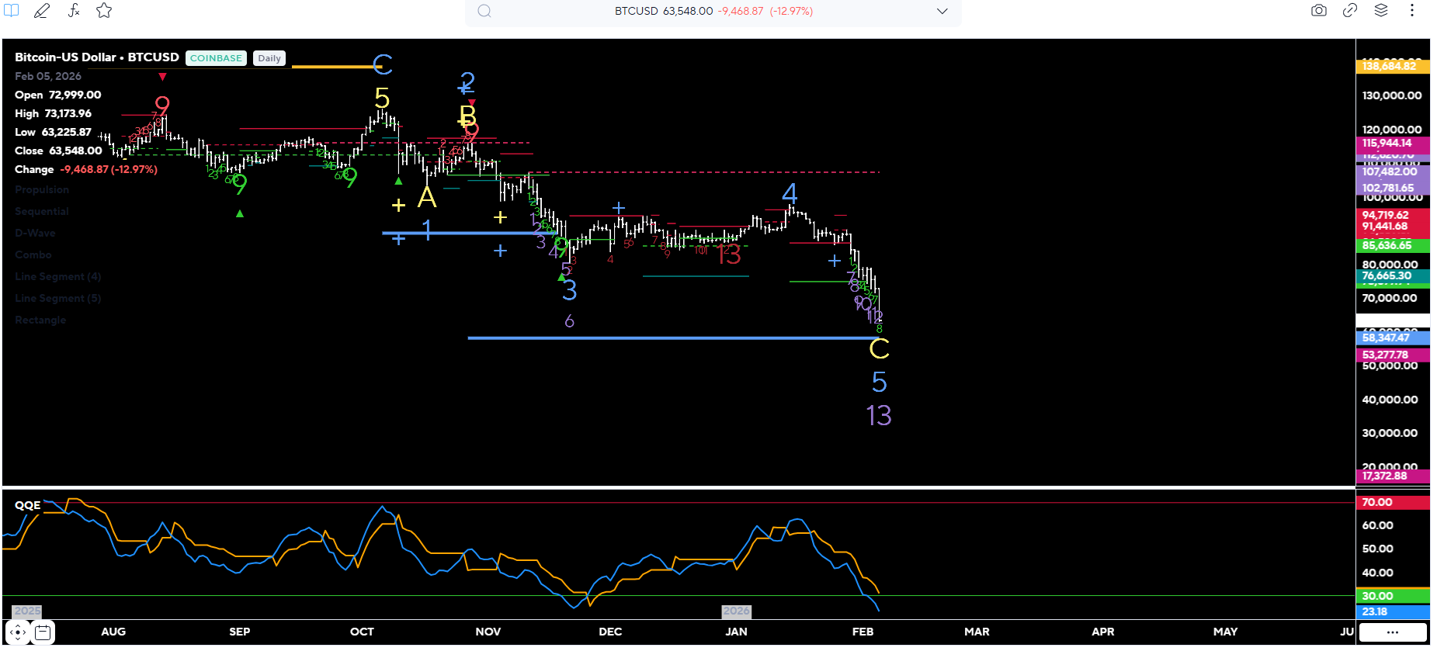Open the calendar date picker button
Image resolution: width=1437 pixels, height=651 pixels.
click(43, 632)
